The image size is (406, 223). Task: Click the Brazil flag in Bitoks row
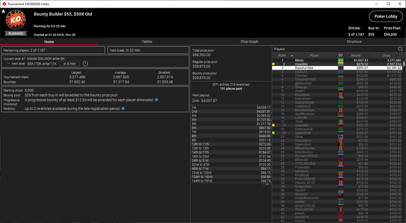340,60
